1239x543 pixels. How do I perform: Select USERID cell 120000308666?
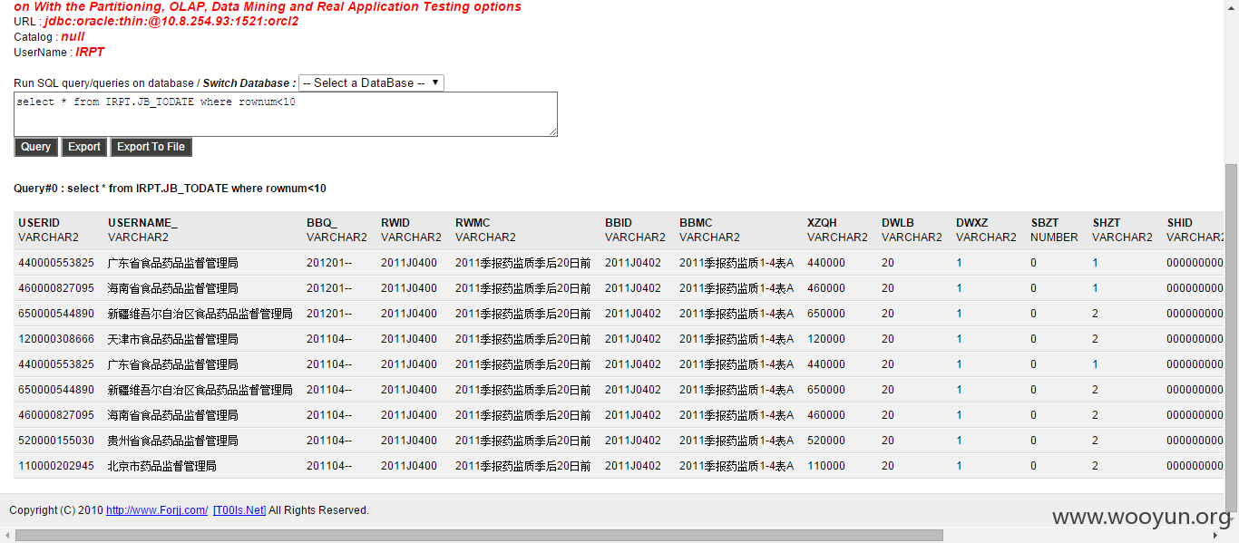pyautogui.click(x=56, y=339)
